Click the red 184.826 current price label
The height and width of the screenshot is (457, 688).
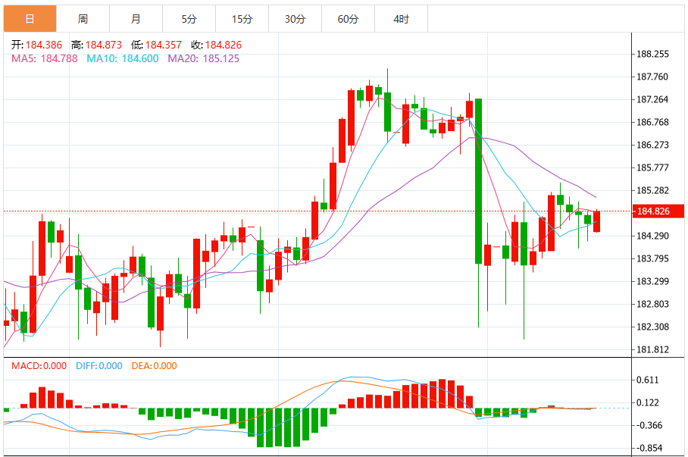pyautogui.click(x=658, y=211)
